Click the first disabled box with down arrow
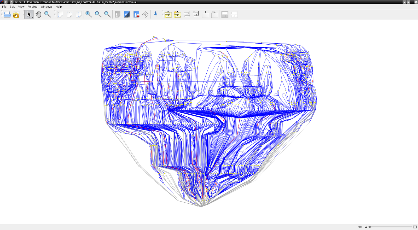 pyautogui.click(x=205, y=15)
